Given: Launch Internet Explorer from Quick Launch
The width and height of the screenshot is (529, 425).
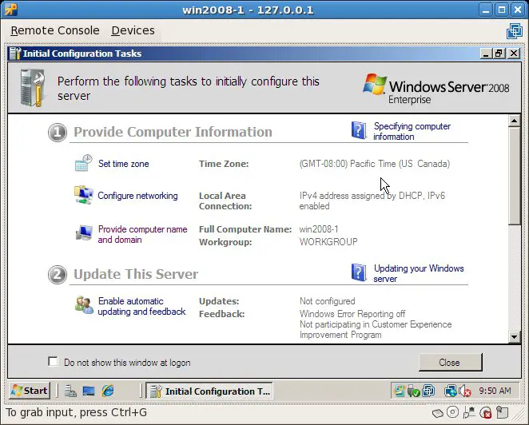Looking at the screenshot, I should point(108,391).
